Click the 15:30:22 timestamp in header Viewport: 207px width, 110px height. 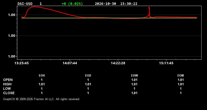point(129,4)
